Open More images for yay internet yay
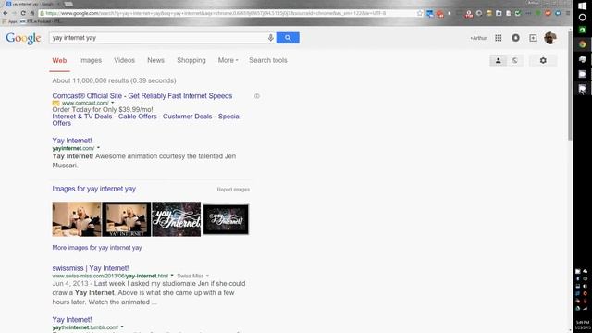592x333 pixels. (x=97, y=248)
